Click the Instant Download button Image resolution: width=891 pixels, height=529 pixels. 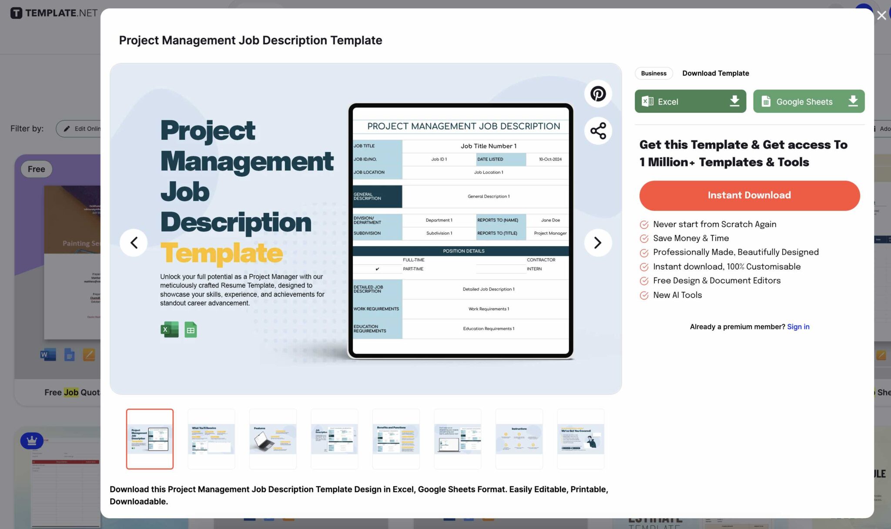point(749,195)
